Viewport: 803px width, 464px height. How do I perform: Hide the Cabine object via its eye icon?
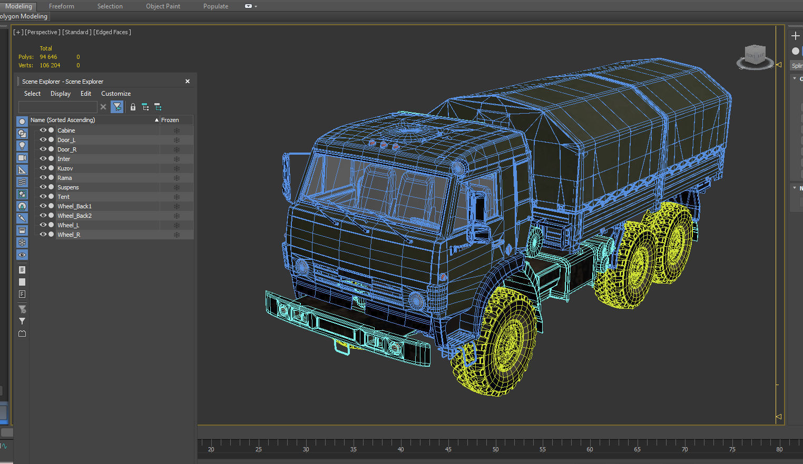43,130
